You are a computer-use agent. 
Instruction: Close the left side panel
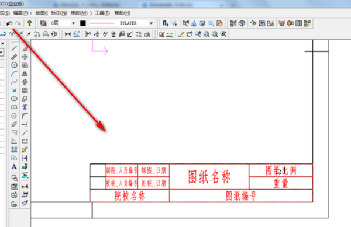click(2, 43)
